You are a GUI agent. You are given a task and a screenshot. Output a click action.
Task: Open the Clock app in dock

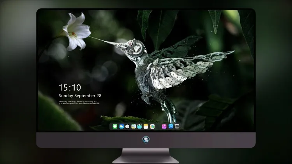[127, 127]
